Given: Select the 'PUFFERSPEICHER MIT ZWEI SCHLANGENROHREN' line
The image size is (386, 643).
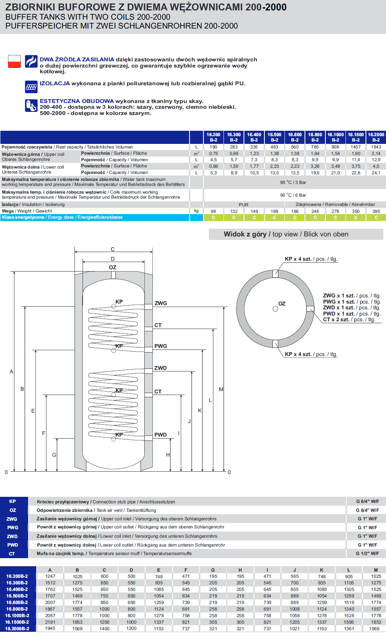Looking at the screenshot, I should click(122, 26).
